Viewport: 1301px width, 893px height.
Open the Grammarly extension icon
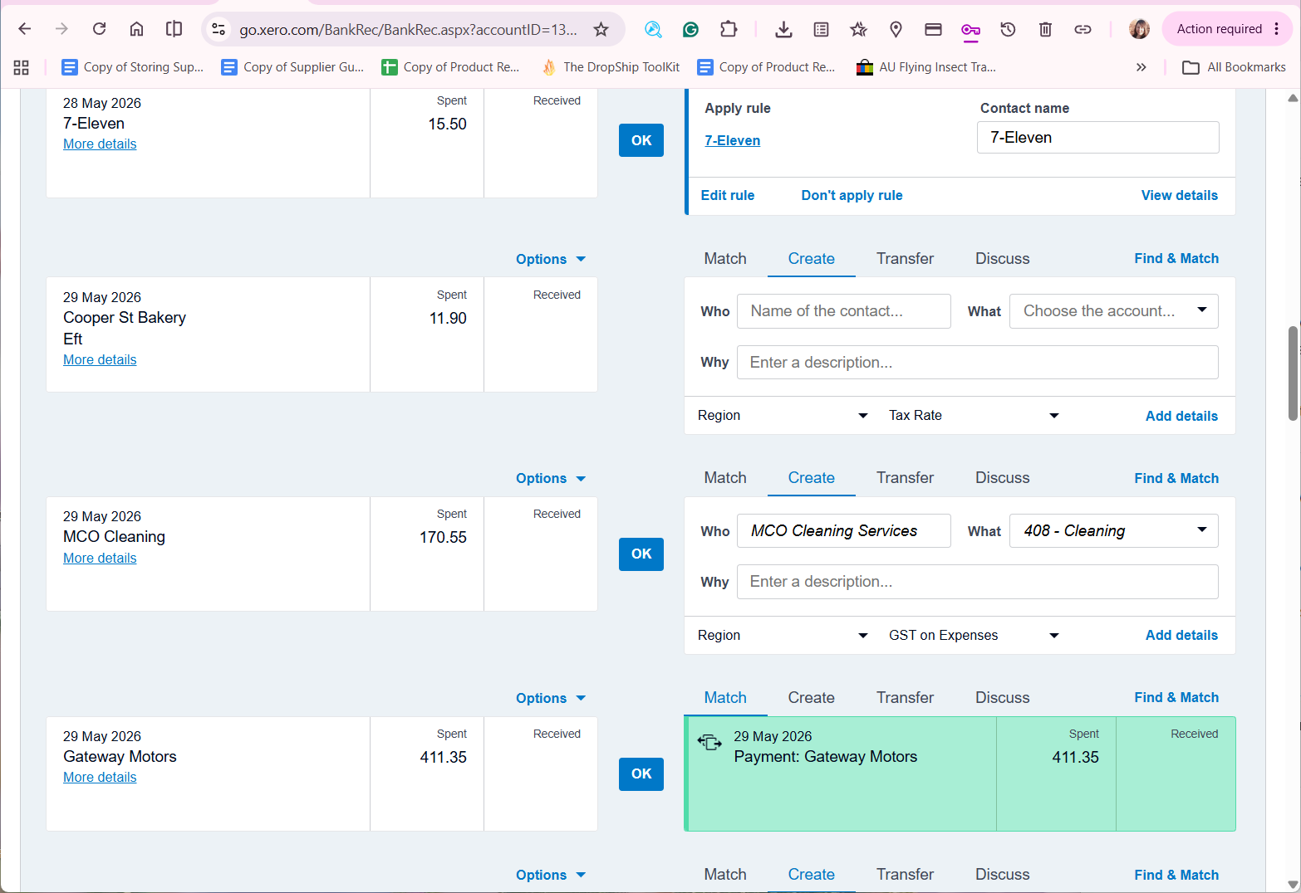tap(690, 30)
